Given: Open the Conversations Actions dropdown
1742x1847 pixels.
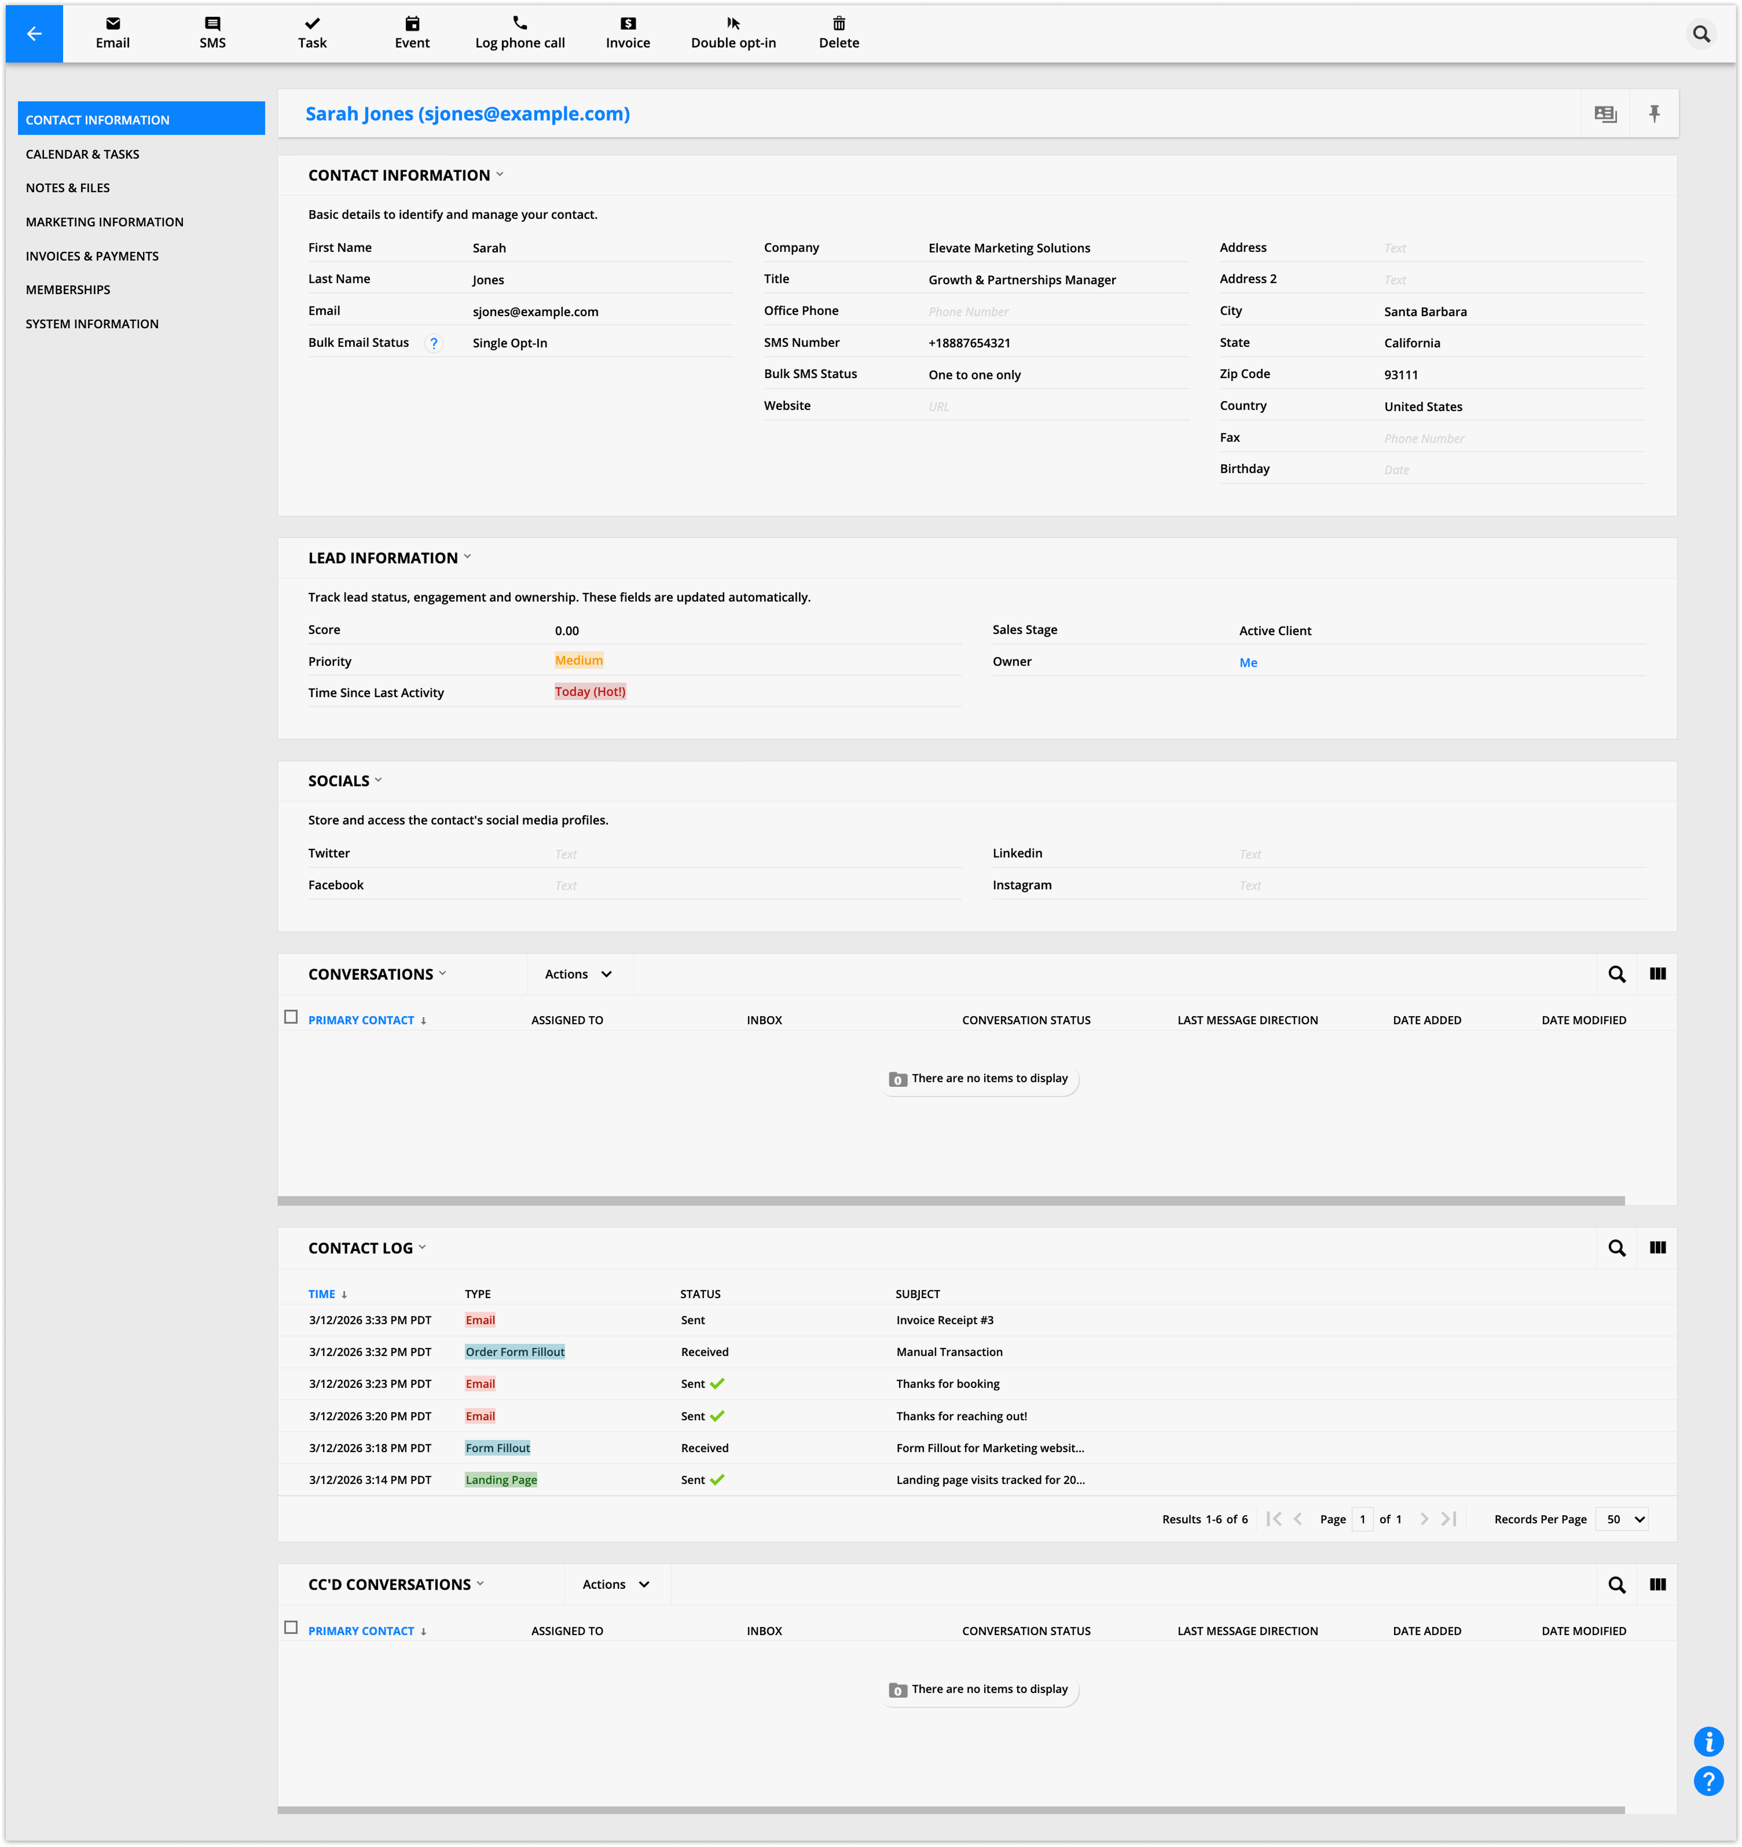Looking at the screenshot, I should [579, 974].
